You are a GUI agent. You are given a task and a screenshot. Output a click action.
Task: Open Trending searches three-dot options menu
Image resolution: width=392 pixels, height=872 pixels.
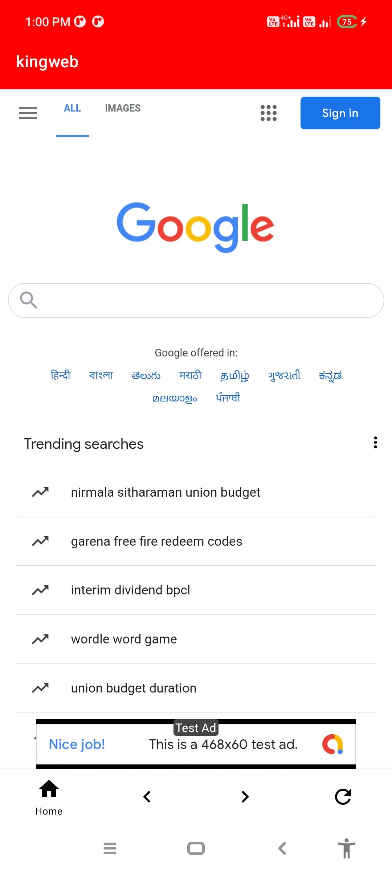[x=375, y=443]
